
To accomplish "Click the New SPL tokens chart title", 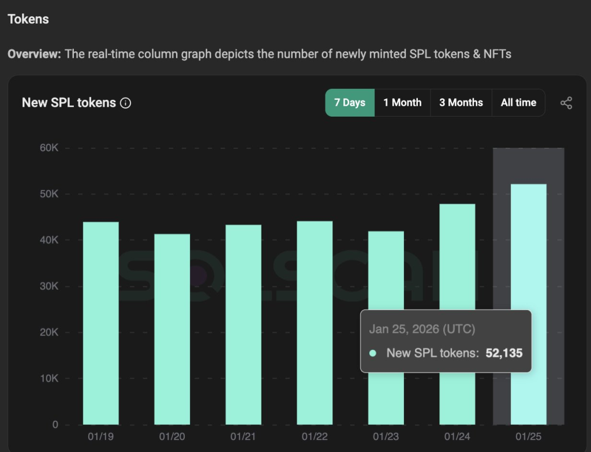I will tap(69, 103).
